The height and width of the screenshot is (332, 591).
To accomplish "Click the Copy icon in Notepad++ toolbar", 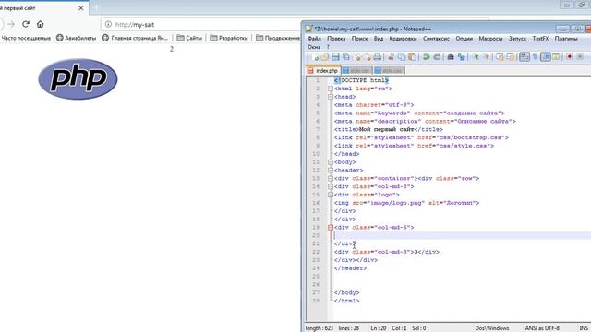I will pos(402,57).
